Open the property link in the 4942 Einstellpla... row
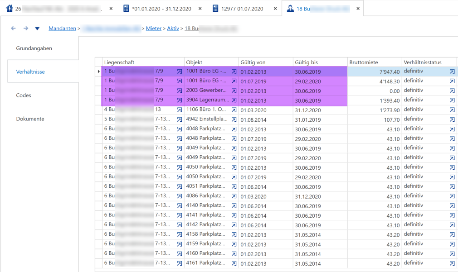The image size is (458, 272). click(x=179, y=119)
